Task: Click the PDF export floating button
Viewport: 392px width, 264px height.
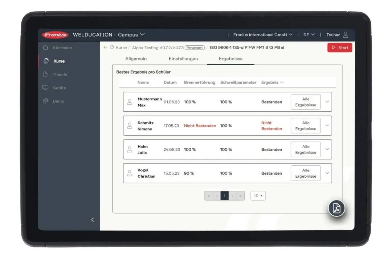Action: point(336,209)
